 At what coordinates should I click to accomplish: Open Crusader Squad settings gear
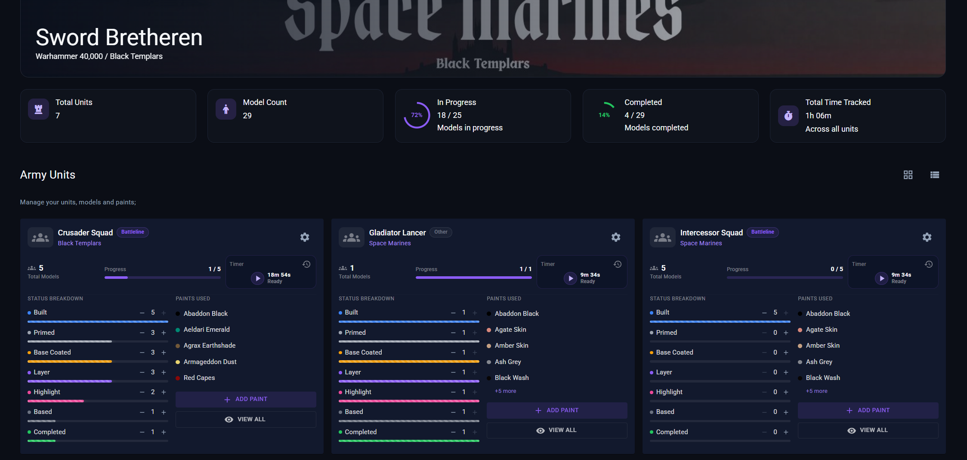[x=305, y=237]
